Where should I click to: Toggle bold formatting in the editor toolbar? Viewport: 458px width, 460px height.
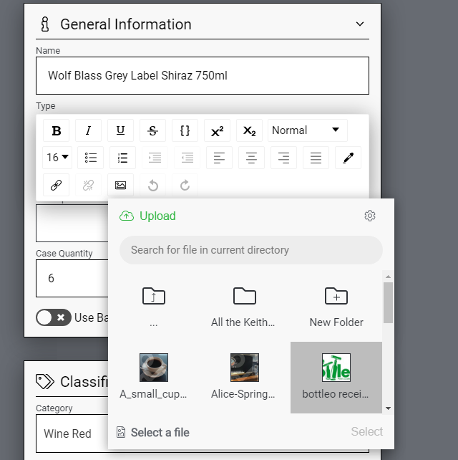[57, 130]
